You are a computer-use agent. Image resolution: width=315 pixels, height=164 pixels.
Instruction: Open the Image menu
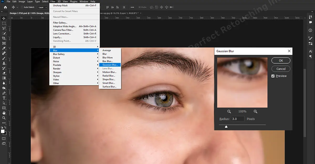click(22, 2)
